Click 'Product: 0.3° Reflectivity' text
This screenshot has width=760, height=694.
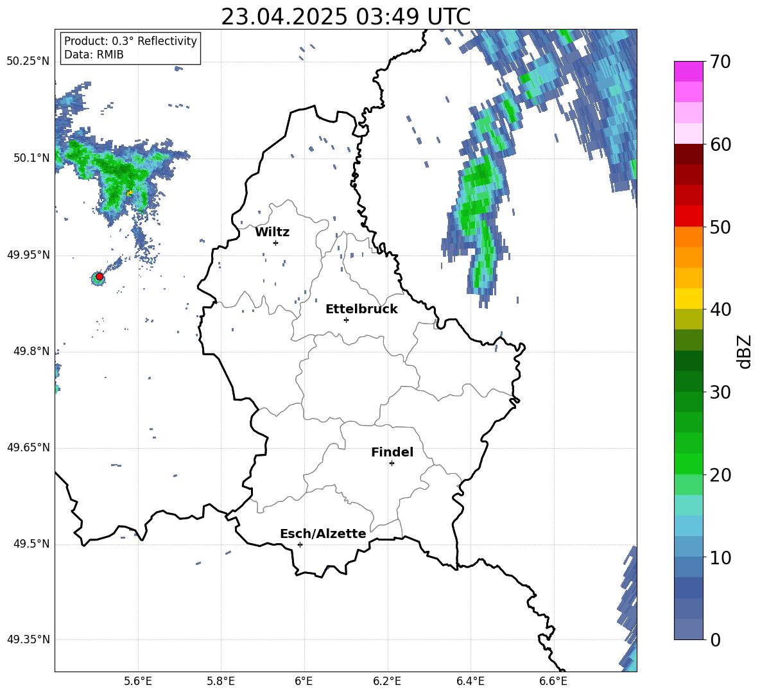(x=130, y=41)
